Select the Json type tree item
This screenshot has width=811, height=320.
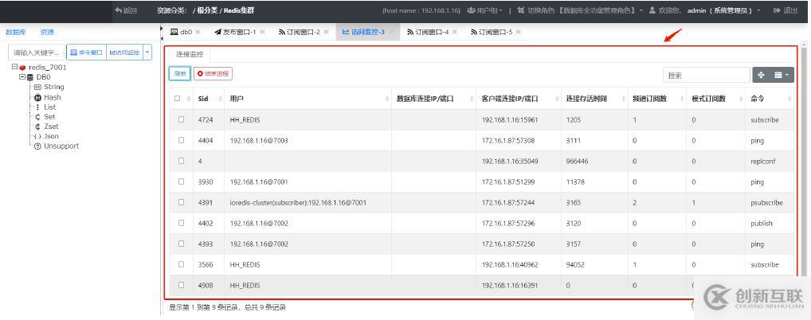click(x=46, y=136)
